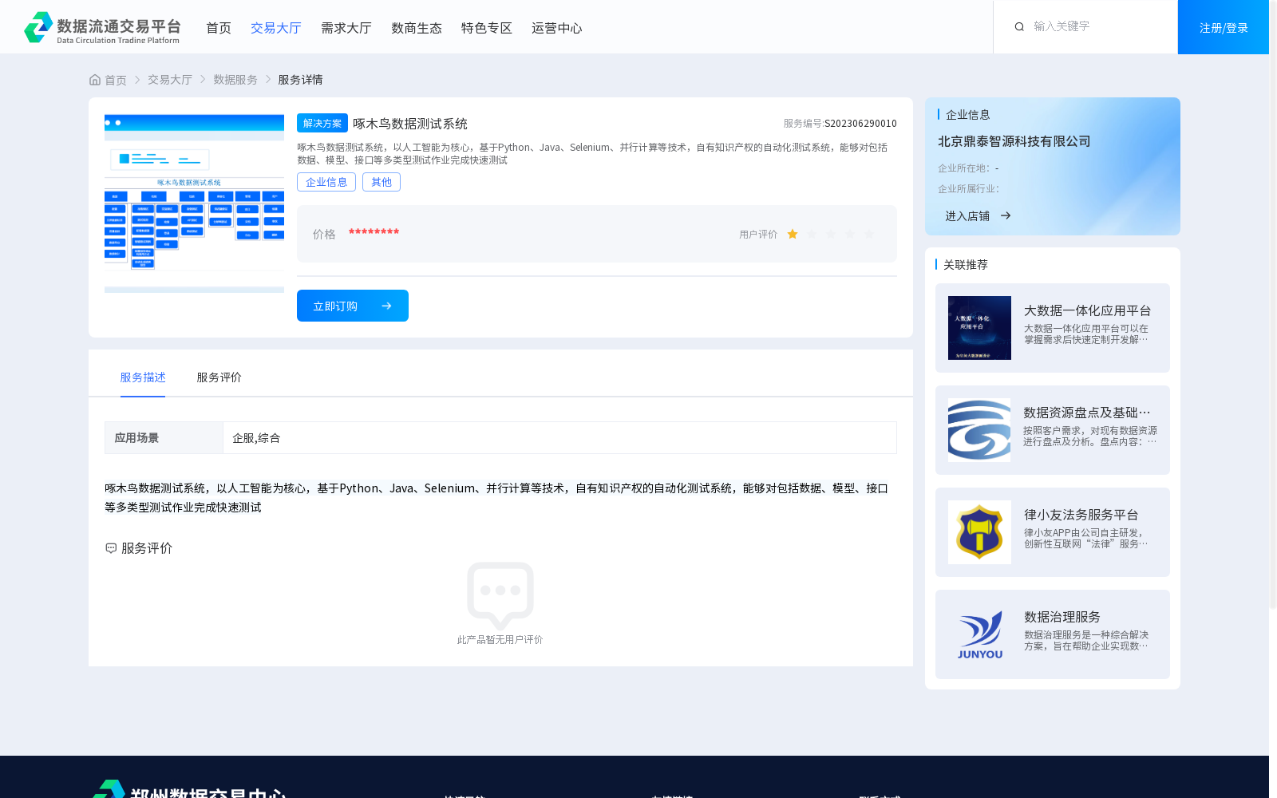This screenshot has height=798, width=1277.
Task: Click the 注册/登录 button
Action: [x=1224, y=27]
